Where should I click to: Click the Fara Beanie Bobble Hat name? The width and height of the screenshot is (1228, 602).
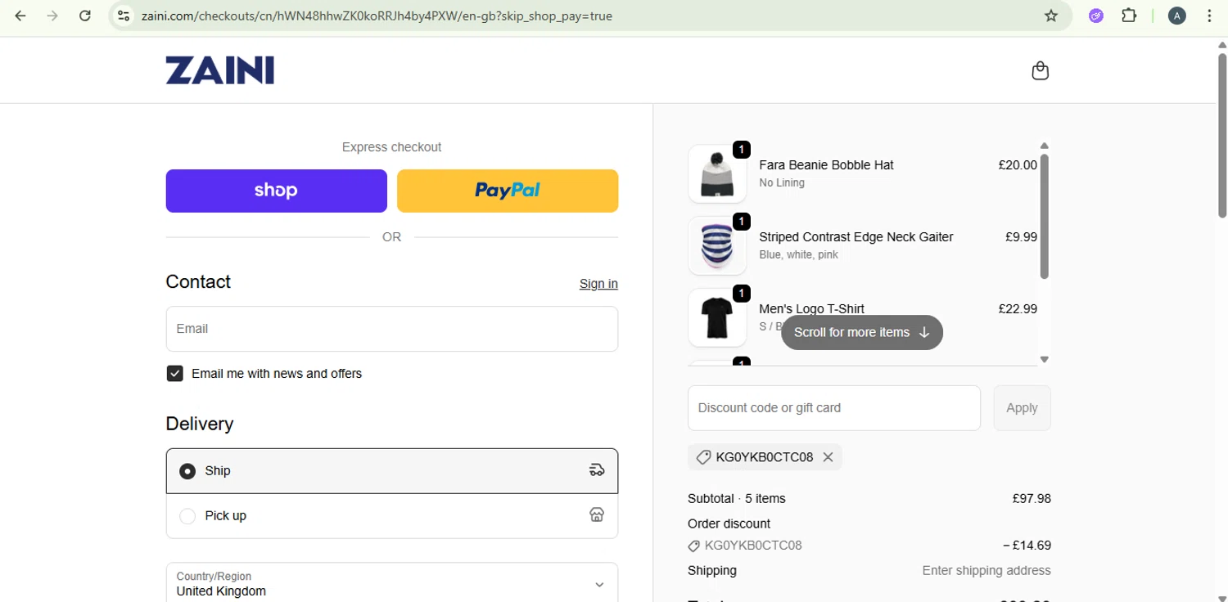click(826, 164)
